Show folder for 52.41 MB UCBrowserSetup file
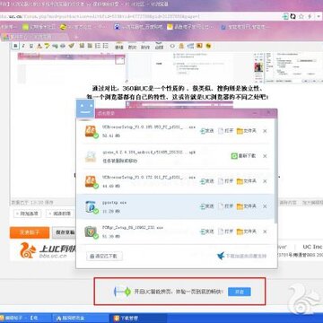 (x=247, y=131)
